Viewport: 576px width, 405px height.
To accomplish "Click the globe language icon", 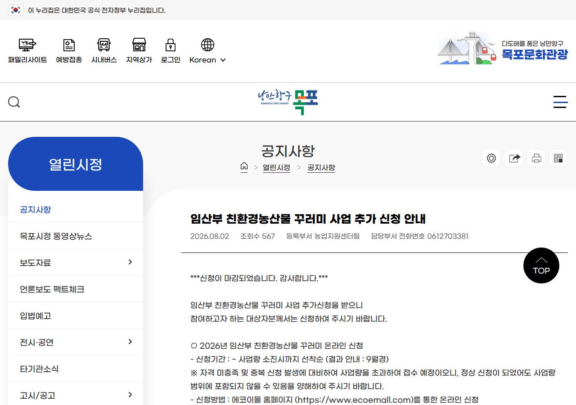I will click(x=207, y=45).
